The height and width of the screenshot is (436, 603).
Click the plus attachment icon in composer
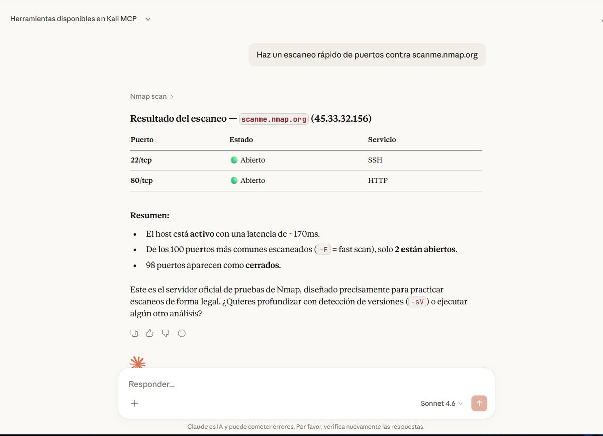pos(135,403)
